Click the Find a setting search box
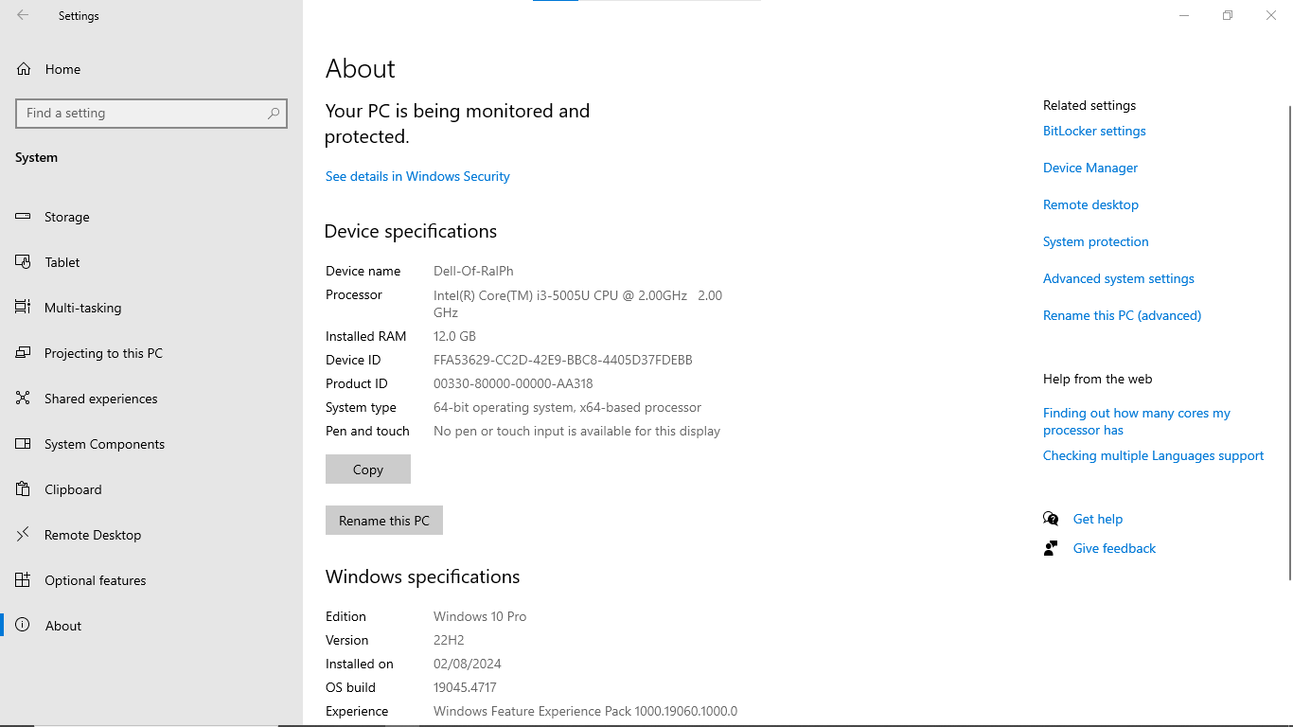Viewport: 1293px width, 727px height. coord(151,113)
